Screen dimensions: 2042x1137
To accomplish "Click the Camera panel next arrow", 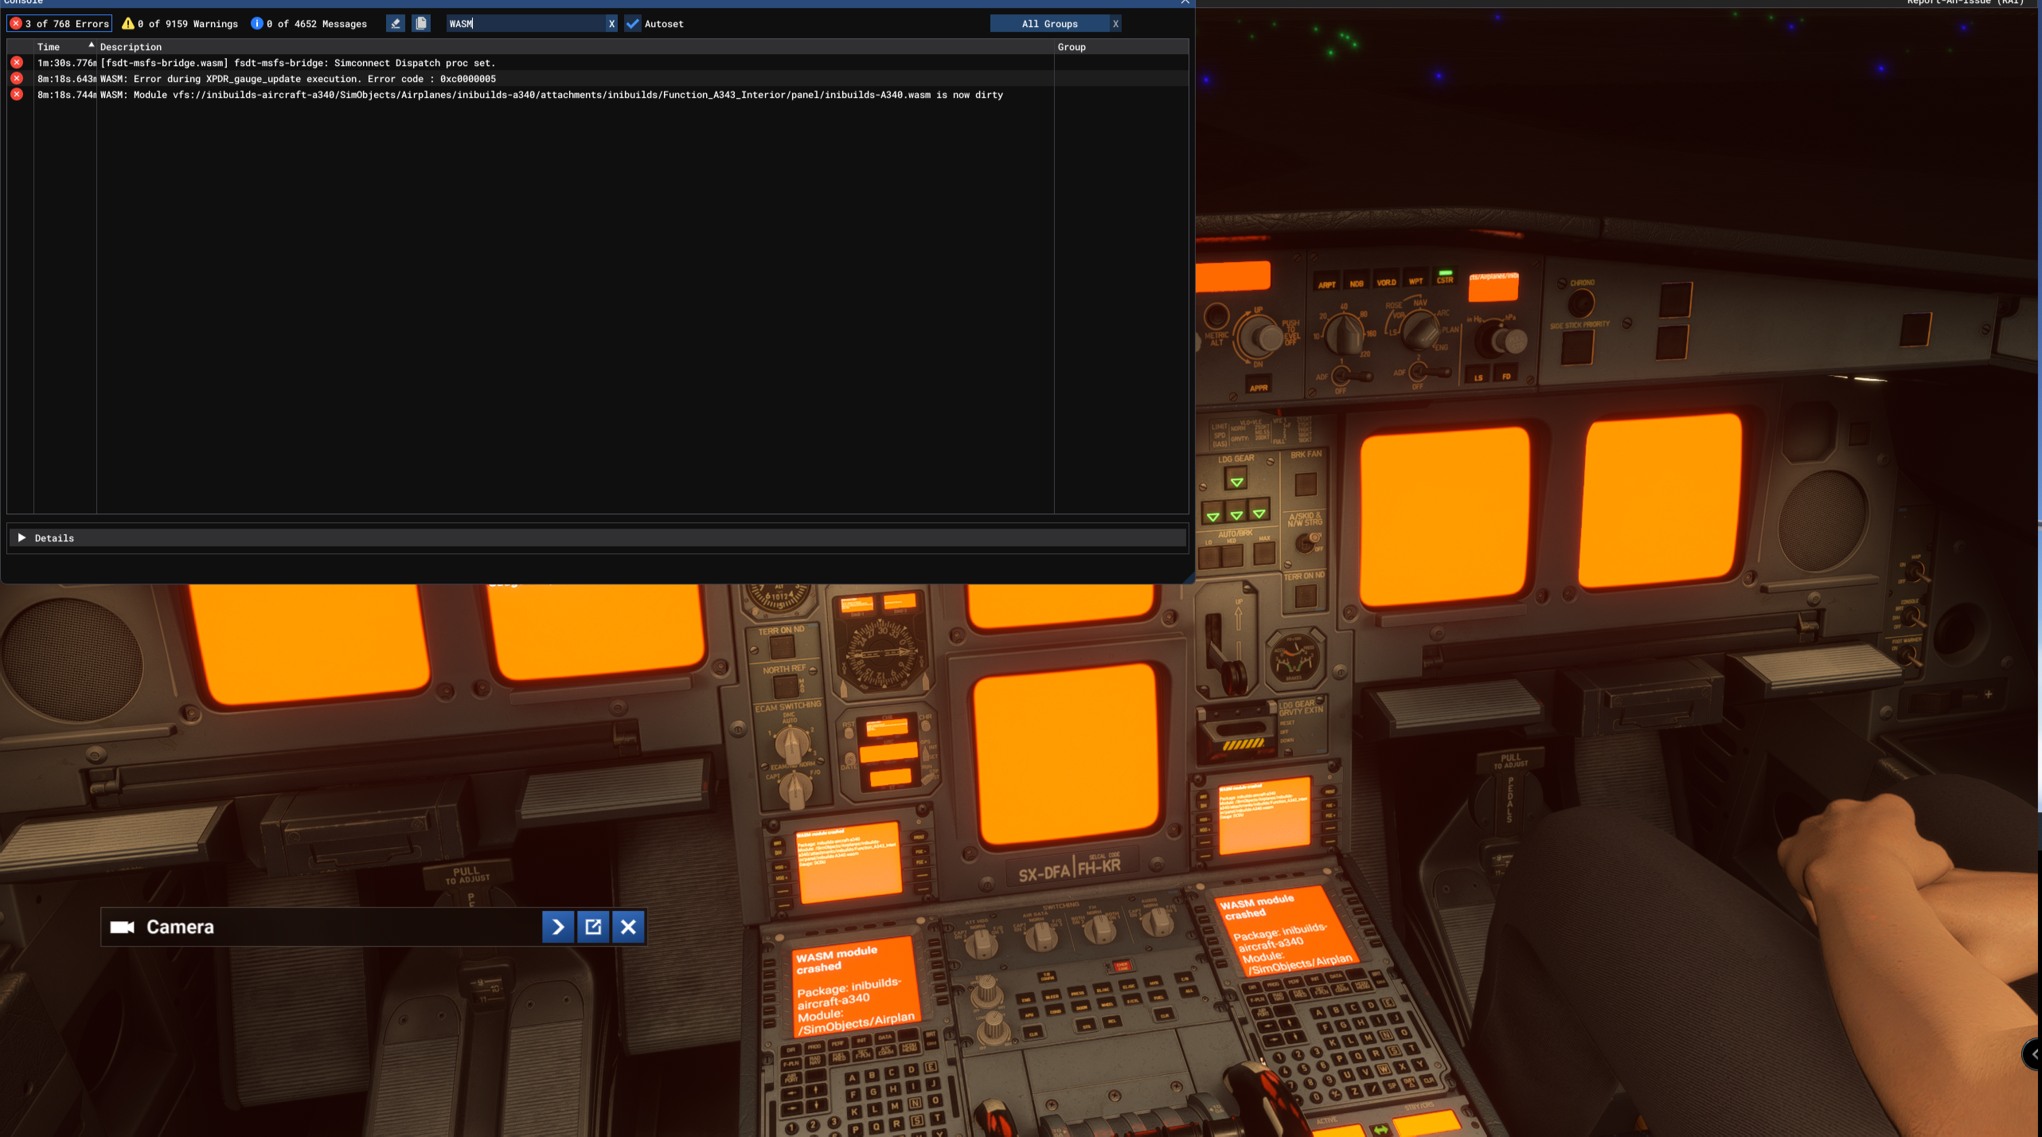I will [558, 927].
